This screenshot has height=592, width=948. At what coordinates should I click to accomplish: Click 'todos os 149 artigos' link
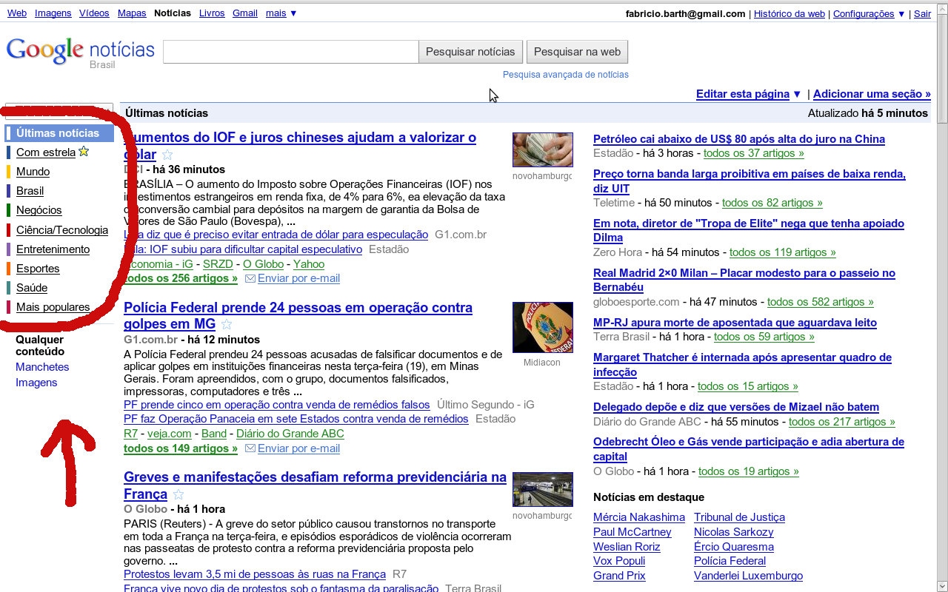click(x=181, y=448)
